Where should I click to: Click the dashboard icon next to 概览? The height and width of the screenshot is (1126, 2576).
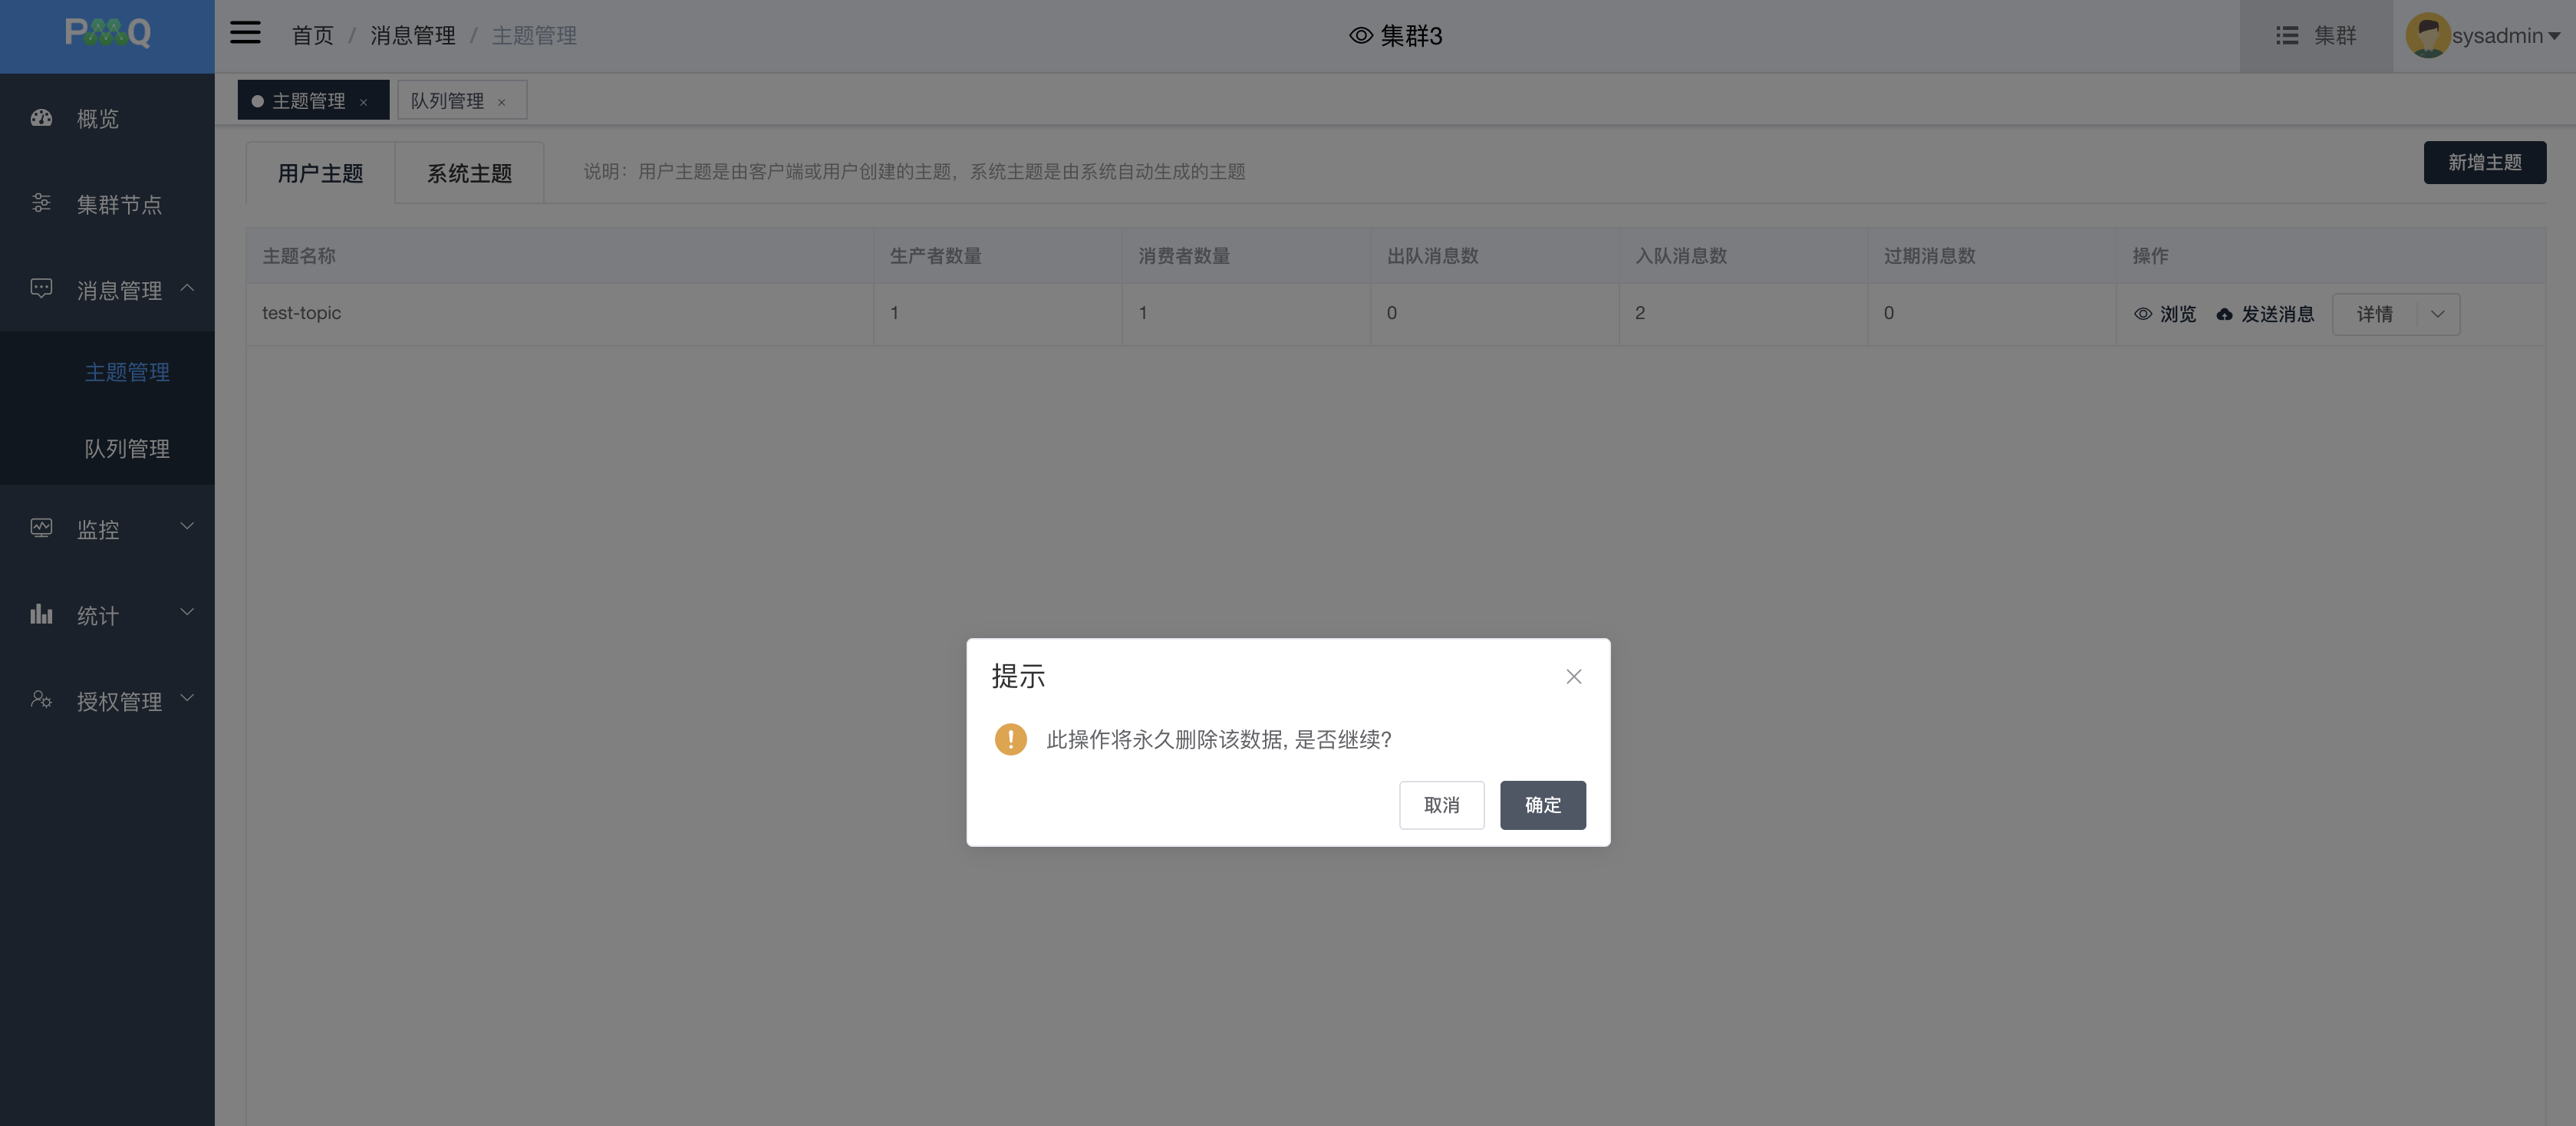[x=41, y=118]
